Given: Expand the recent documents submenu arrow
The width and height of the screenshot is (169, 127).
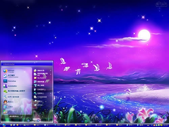Looking at the screenshot, I should [51, 74].
